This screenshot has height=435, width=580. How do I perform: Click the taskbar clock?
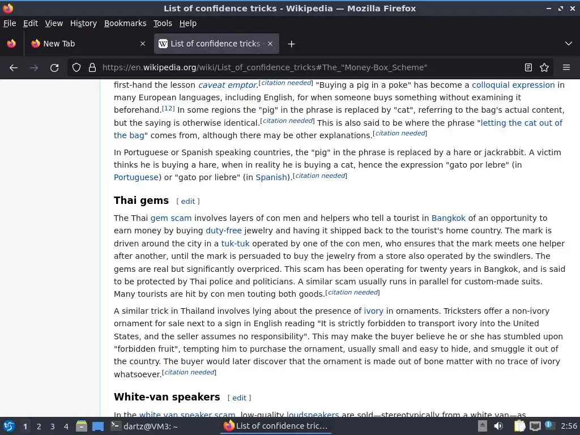click(569, 426)
